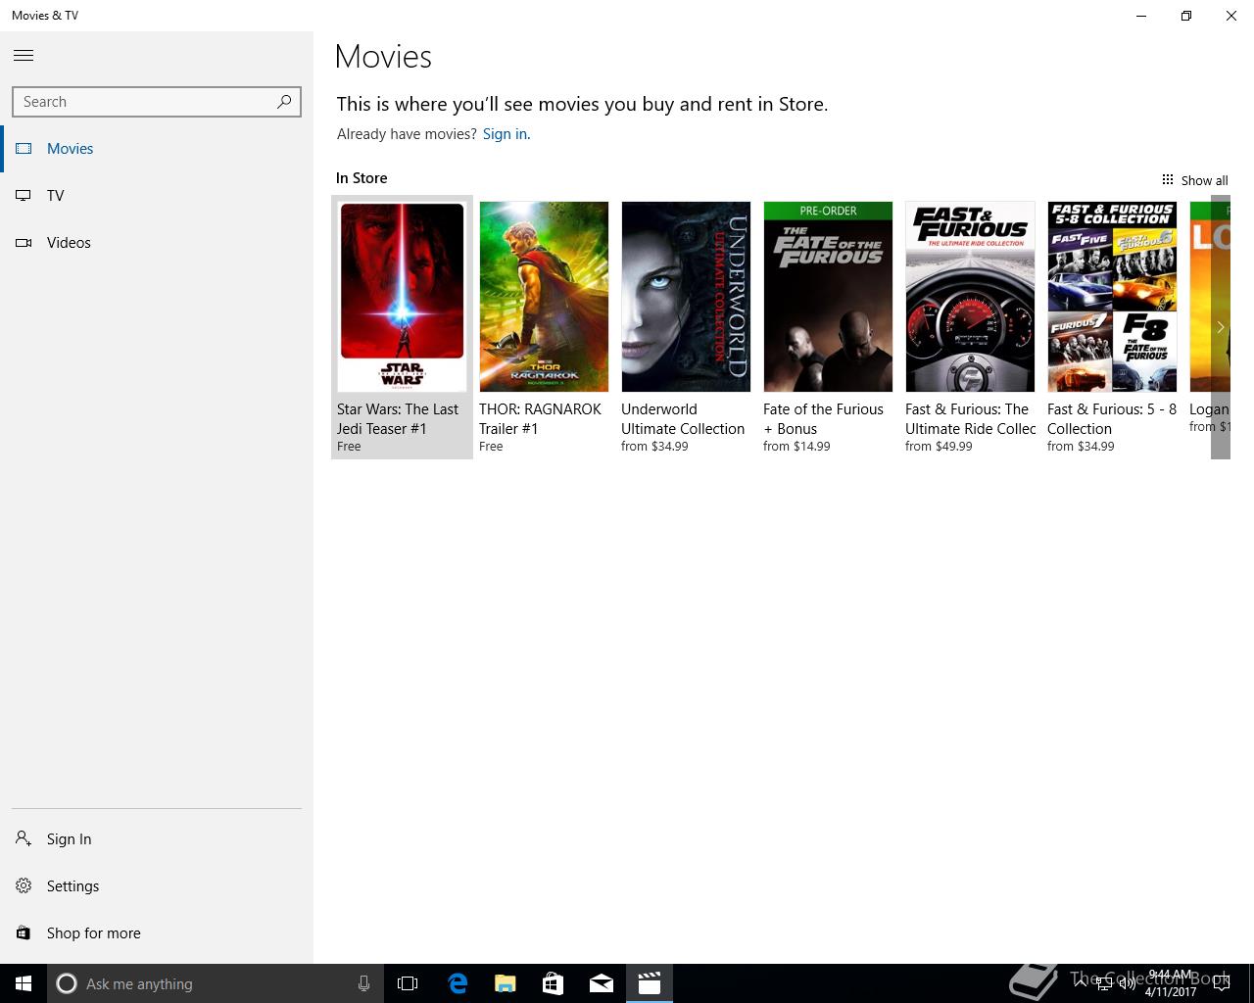Open THOR: RAGNAROK trailer poster
The width and height of the screenshot is (1254, 1003).
tap(544, 297)
